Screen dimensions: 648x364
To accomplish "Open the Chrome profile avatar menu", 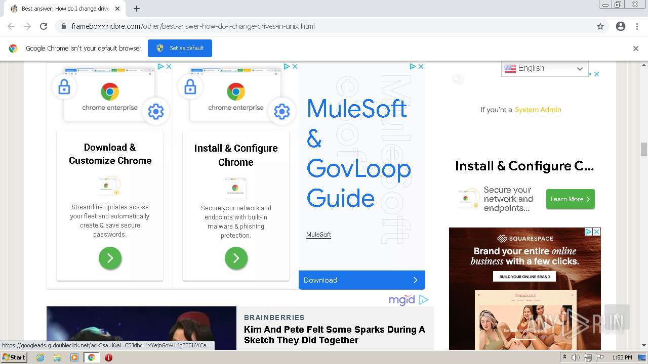I will tap(621, 26).
